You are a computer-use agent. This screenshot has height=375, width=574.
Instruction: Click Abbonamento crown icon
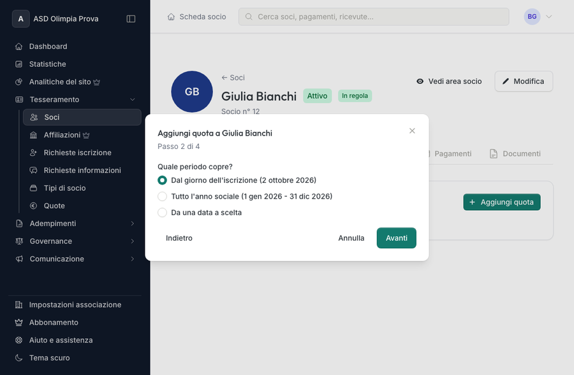[x=18, y=322]
